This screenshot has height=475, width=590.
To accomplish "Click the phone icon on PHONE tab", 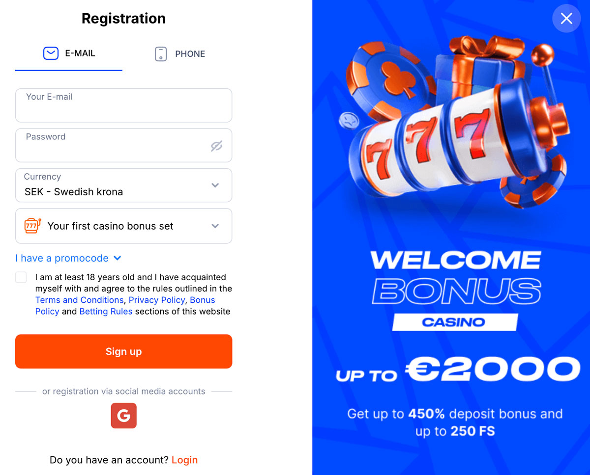I will tap(161, 54).
